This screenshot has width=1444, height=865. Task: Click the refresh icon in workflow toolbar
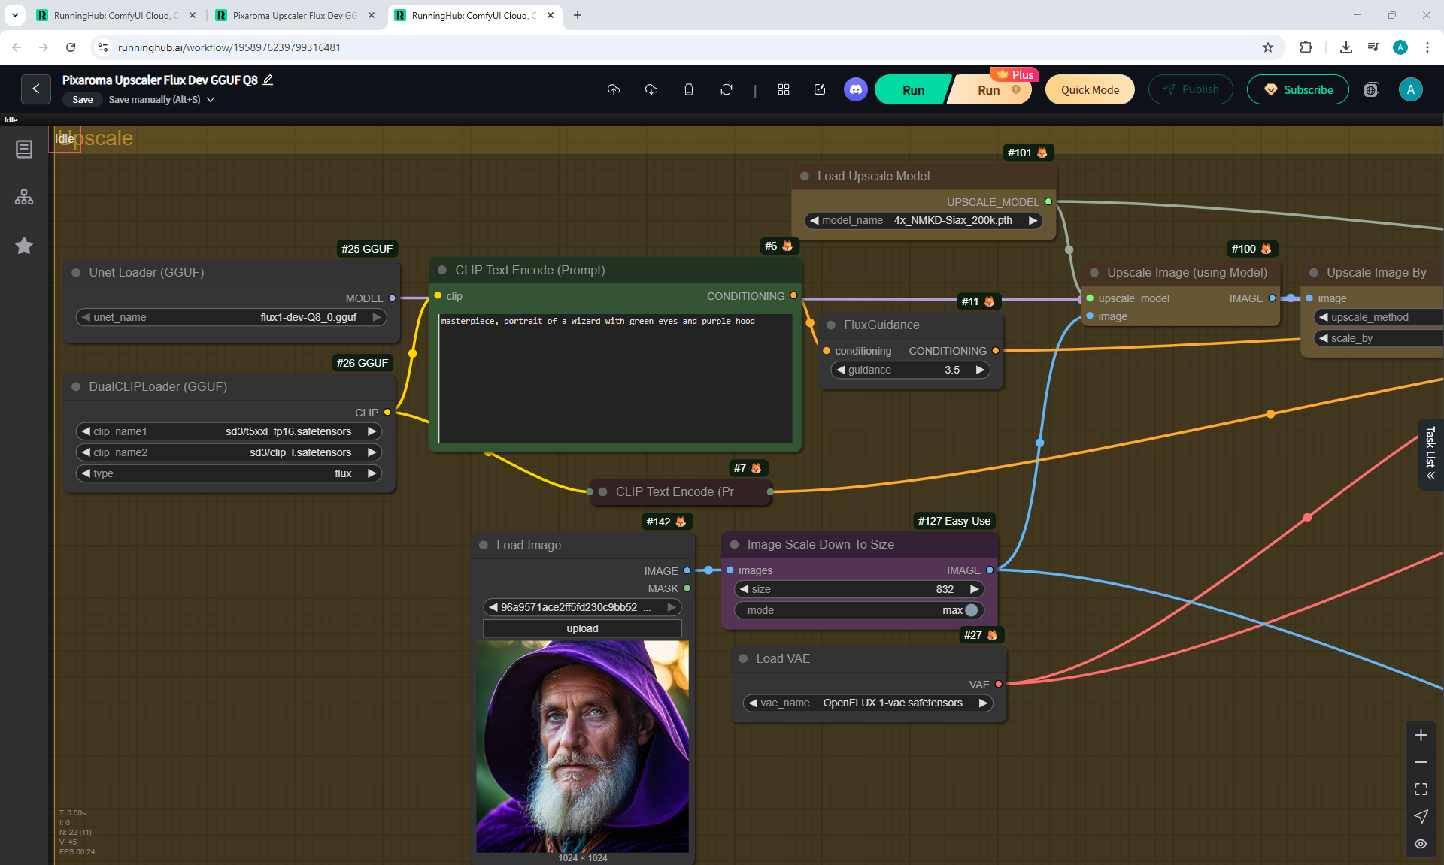726,89
